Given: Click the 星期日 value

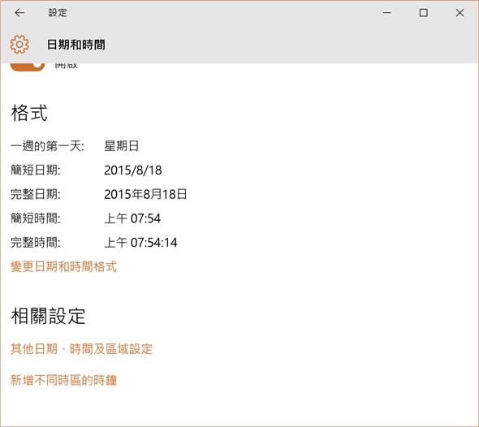Looking at the screenshot, I should tap(122, 146).
